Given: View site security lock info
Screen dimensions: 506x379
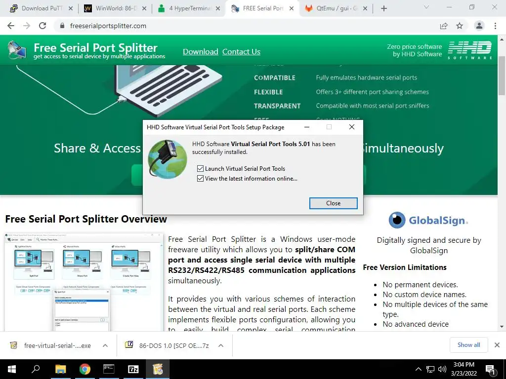Looking at the screenshot, I should (62, 26).
